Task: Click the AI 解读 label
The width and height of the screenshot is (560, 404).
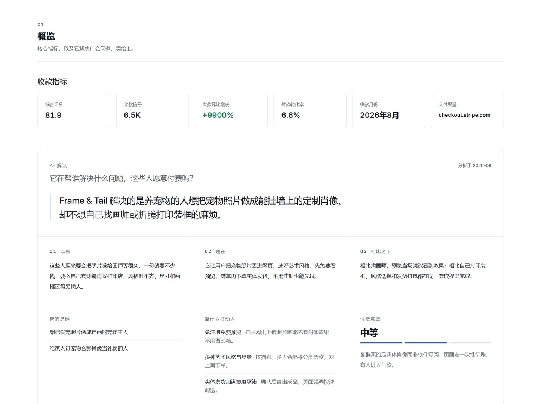Action: 58,165
